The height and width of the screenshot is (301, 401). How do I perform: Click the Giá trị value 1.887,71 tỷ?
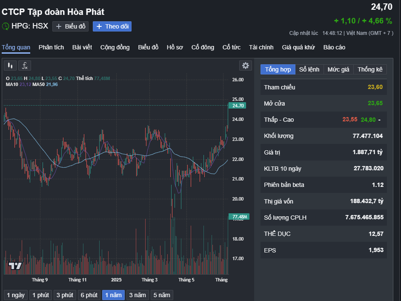(368, 152)
